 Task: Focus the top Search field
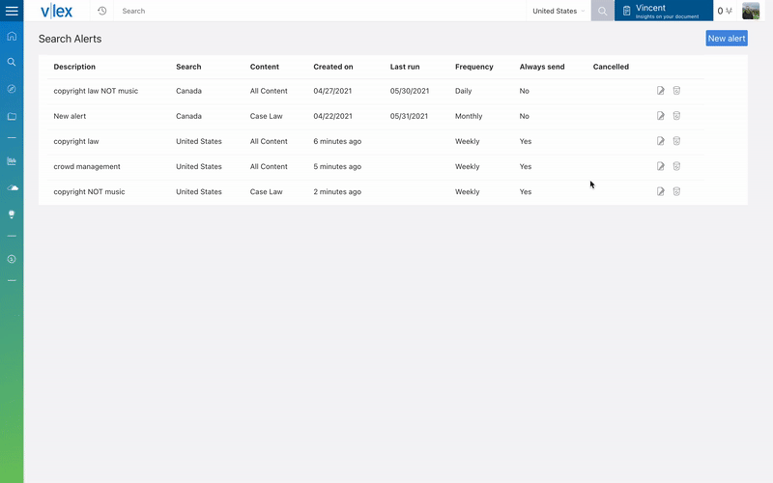pos(320,11)
